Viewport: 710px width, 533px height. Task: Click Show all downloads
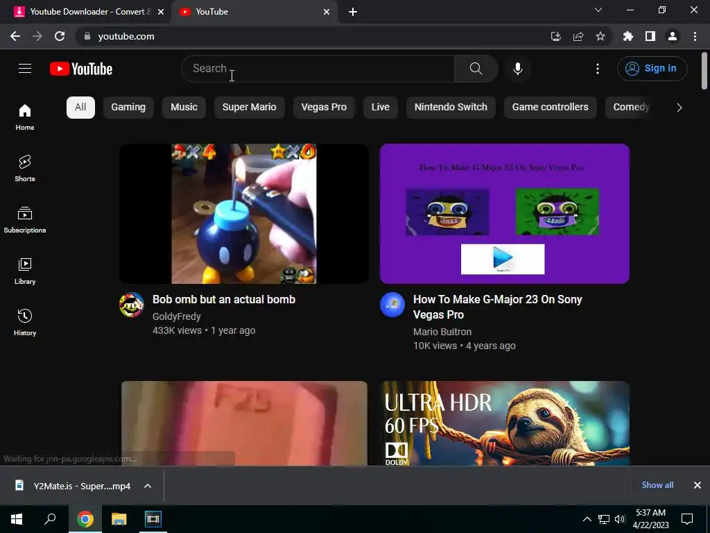click(657, 485)
